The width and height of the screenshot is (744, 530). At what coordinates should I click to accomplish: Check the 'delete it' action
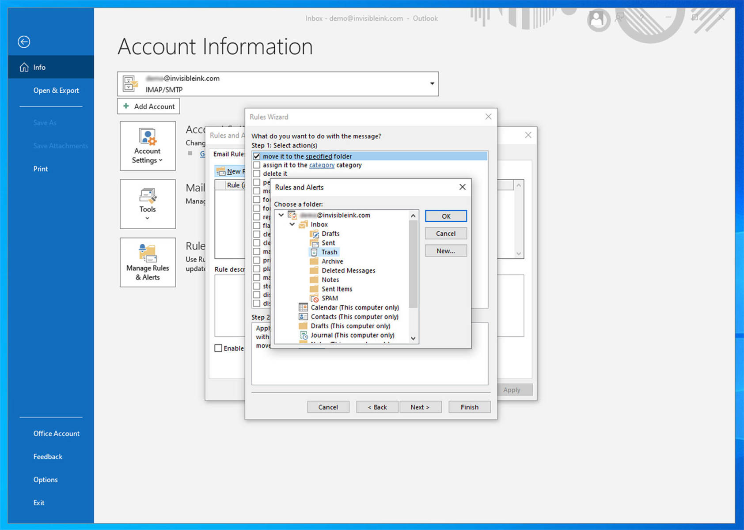coord(257,174)
